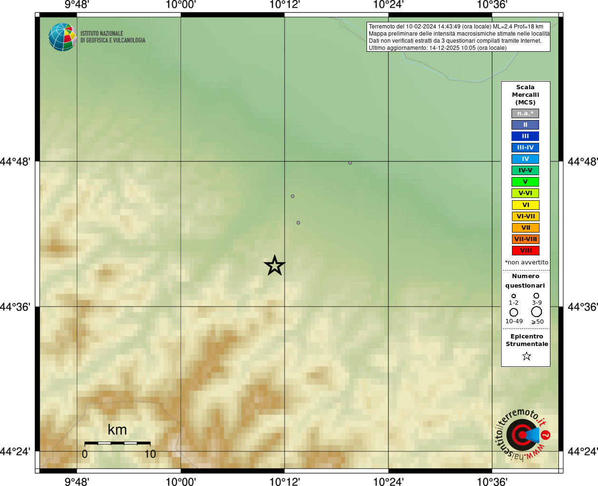
Task: Click the 3-9 questionnaires circle symbol
Action: (x=536, y=296)
